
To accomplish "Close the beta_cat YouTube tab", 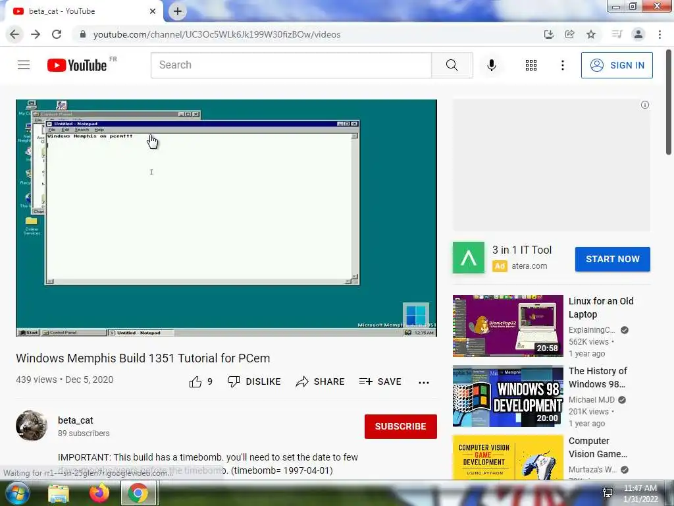I will click(x=153, y=11).
